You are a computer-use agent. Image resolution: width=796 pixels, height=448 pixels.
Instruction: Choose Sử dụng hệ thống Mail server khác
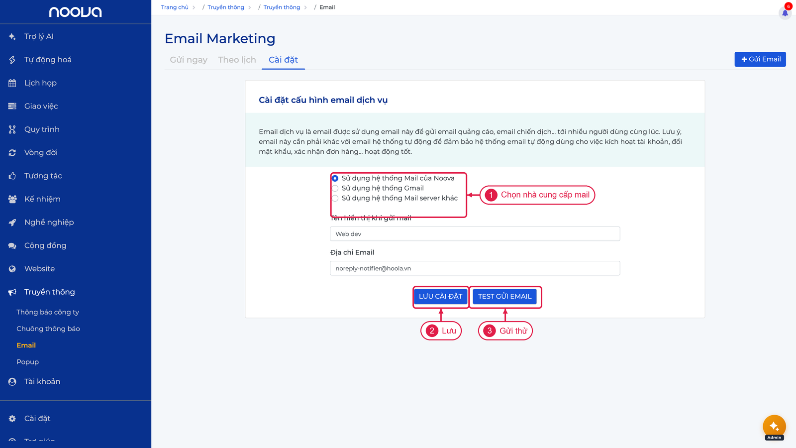[335, 198]
